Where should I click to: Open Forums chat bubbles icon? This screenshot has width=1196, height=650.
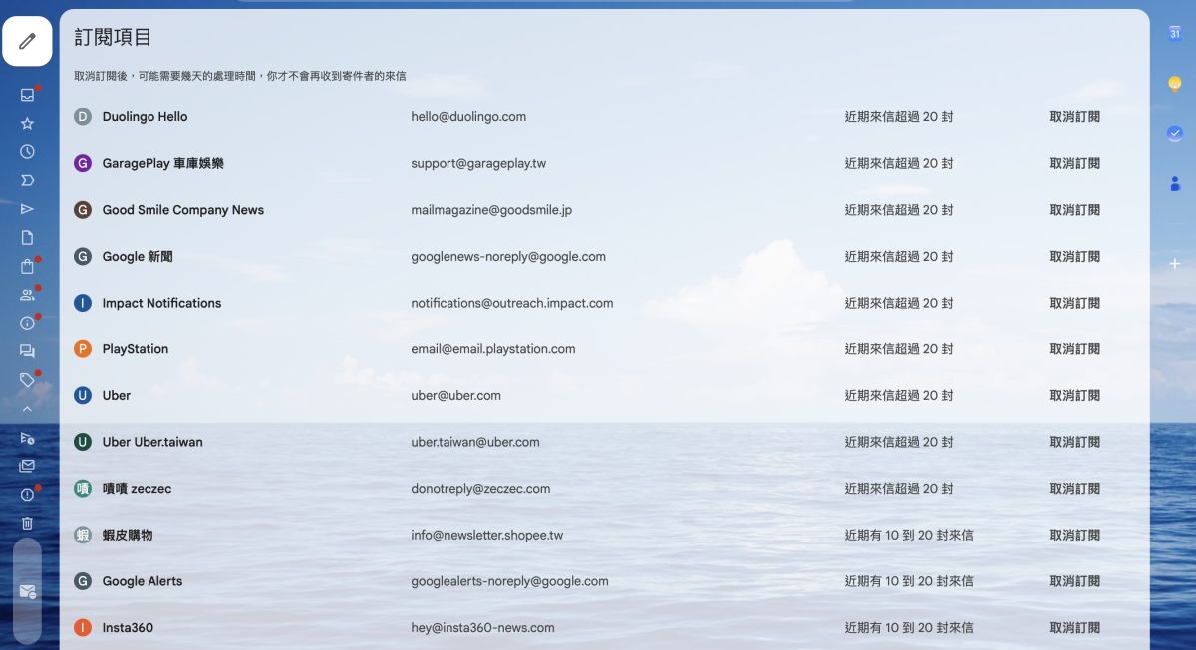(x=27, y=351)
